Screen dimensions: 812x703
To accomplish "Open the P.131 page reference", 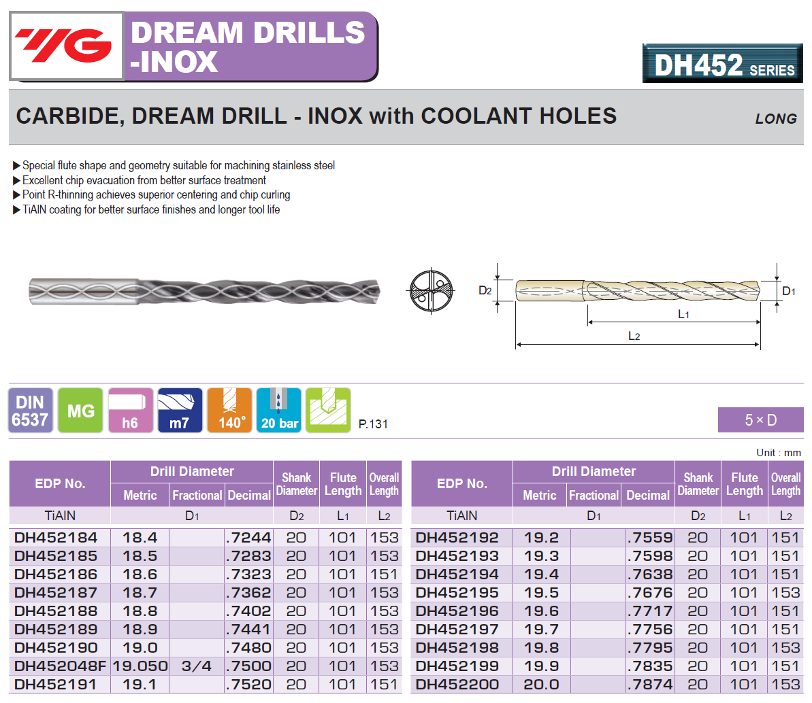I will tap(373, 424).
